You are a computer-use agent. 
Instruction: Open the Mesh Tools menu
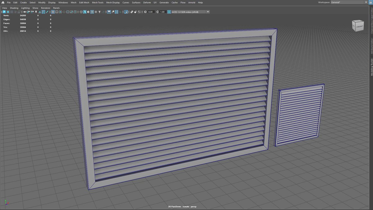pos(98,2)
